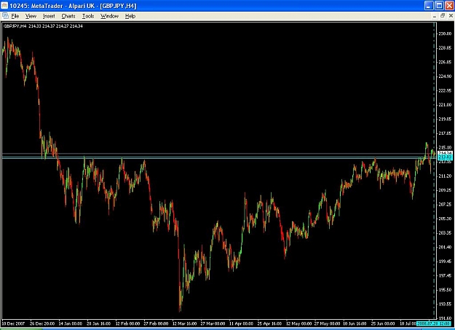Click the cyan date tag 2008.07.28 12:00

[434, 323]
